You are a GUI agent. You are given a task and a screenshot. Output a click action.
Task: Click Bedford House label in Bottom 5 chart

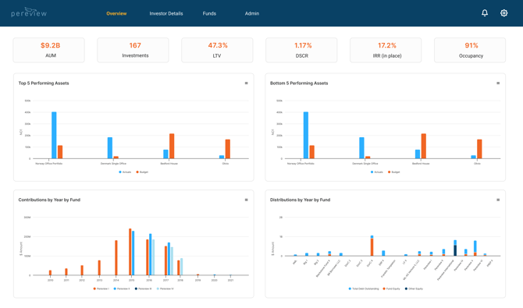point(421,163)
